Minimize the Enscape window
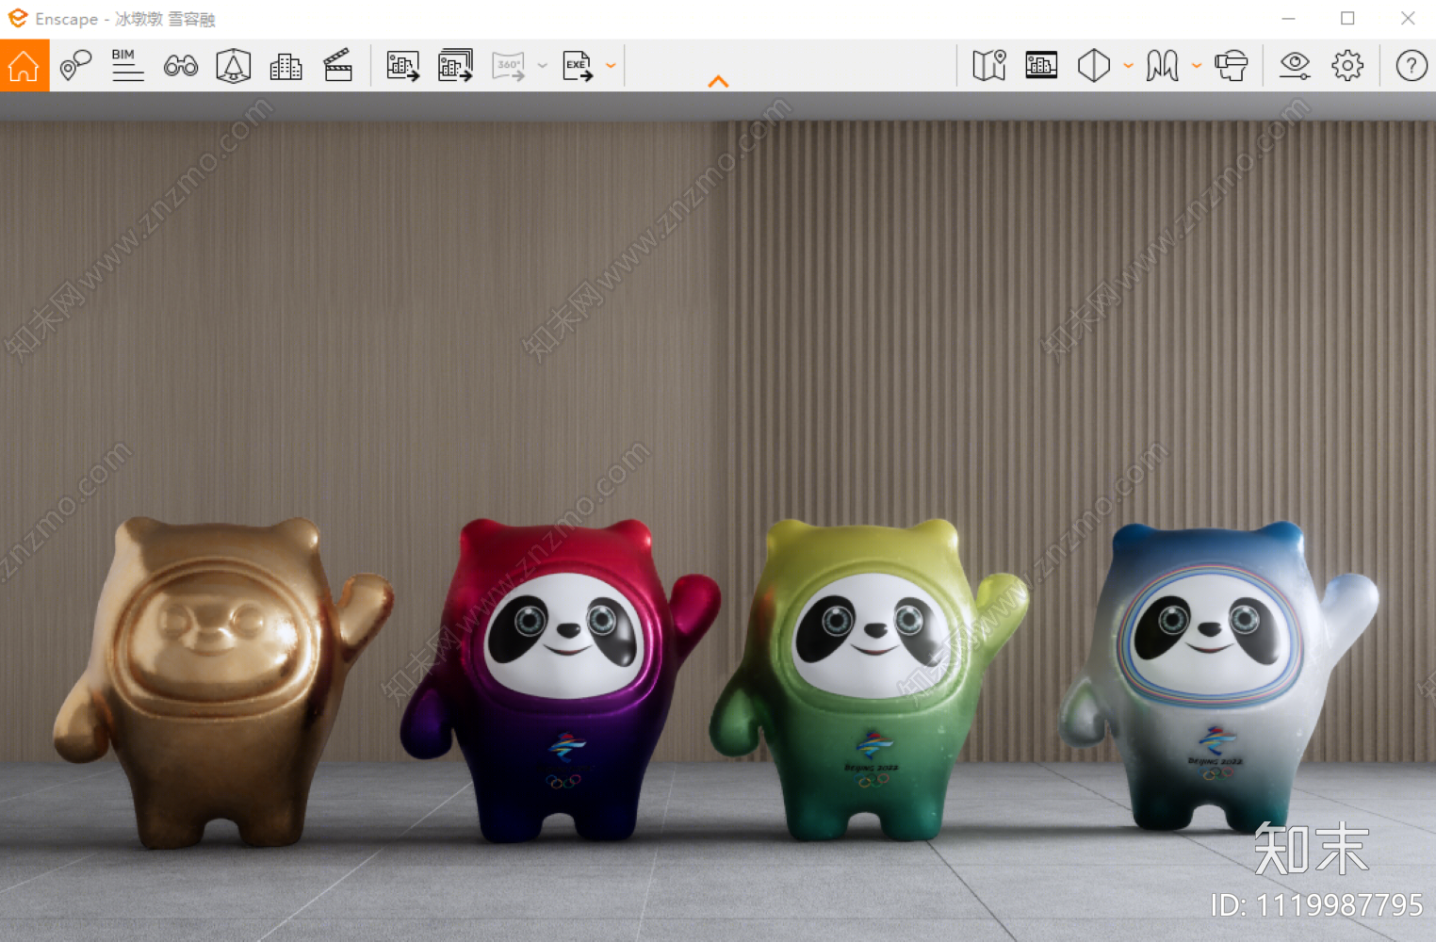This screenshot has height=942, width=1436. coord(1288,19)
